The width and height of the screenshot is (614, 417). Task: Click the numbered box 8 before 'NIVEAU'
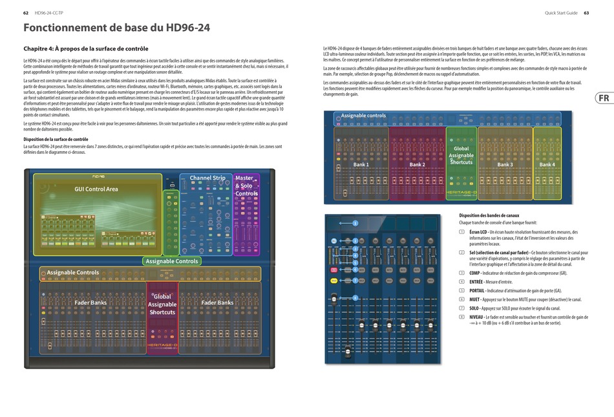[461, 317]
